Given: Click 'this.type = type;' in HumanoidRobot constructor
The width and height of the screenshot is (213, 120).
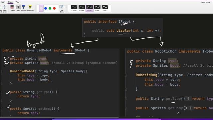Looking at the screenshot, I should pos(33,75).
